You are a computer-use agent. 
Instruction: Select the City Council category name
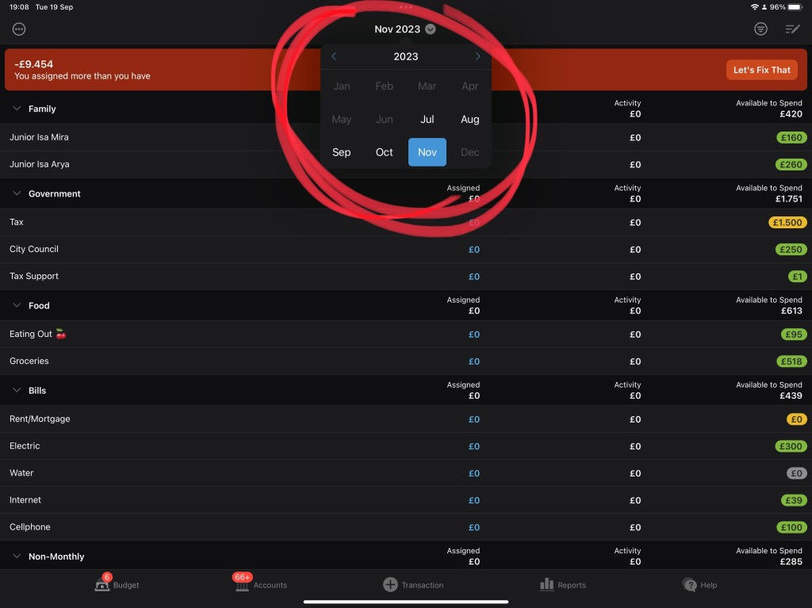[x=33, y=249]
